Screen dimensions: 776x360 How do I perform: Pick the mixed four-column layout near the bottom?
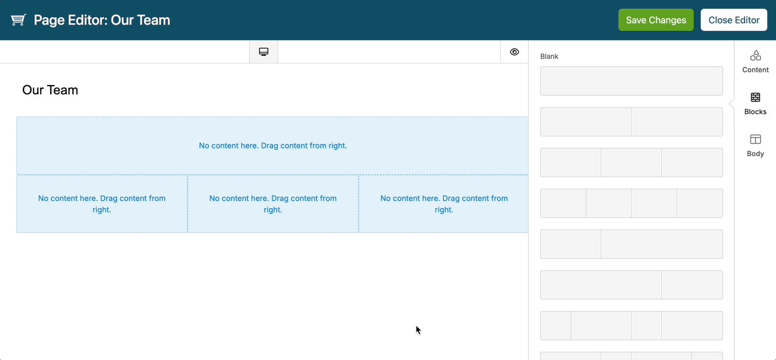pyautogui.click(x=631, y=326)
